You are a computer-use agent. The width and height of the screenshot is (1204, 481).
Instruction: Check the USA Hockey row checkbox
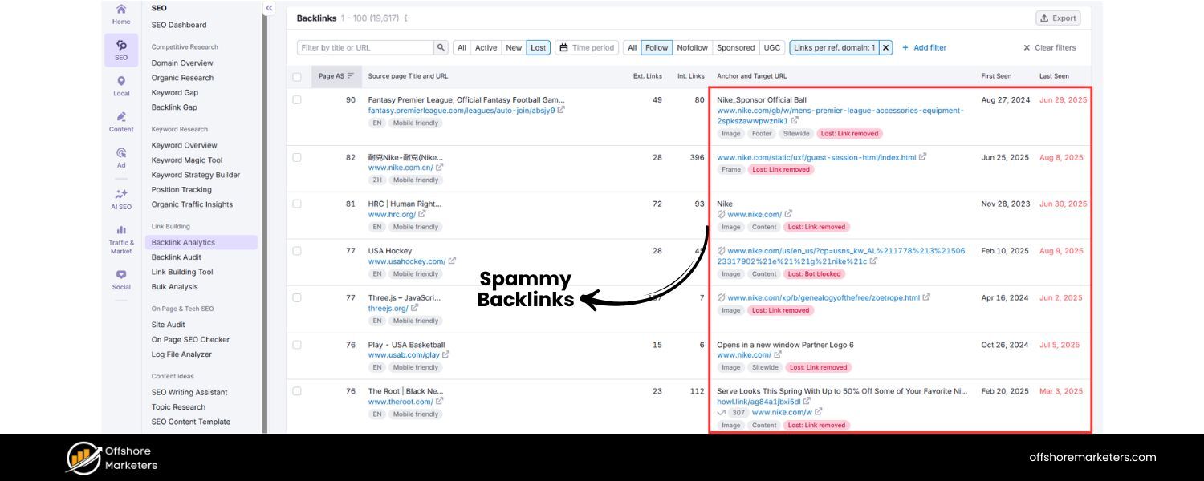296,250
